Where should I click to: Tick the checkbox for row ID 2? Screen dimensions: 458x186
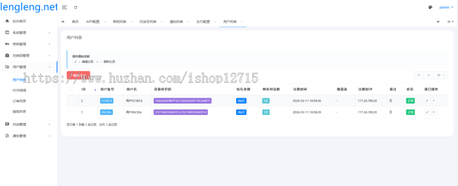pos(72,101)
